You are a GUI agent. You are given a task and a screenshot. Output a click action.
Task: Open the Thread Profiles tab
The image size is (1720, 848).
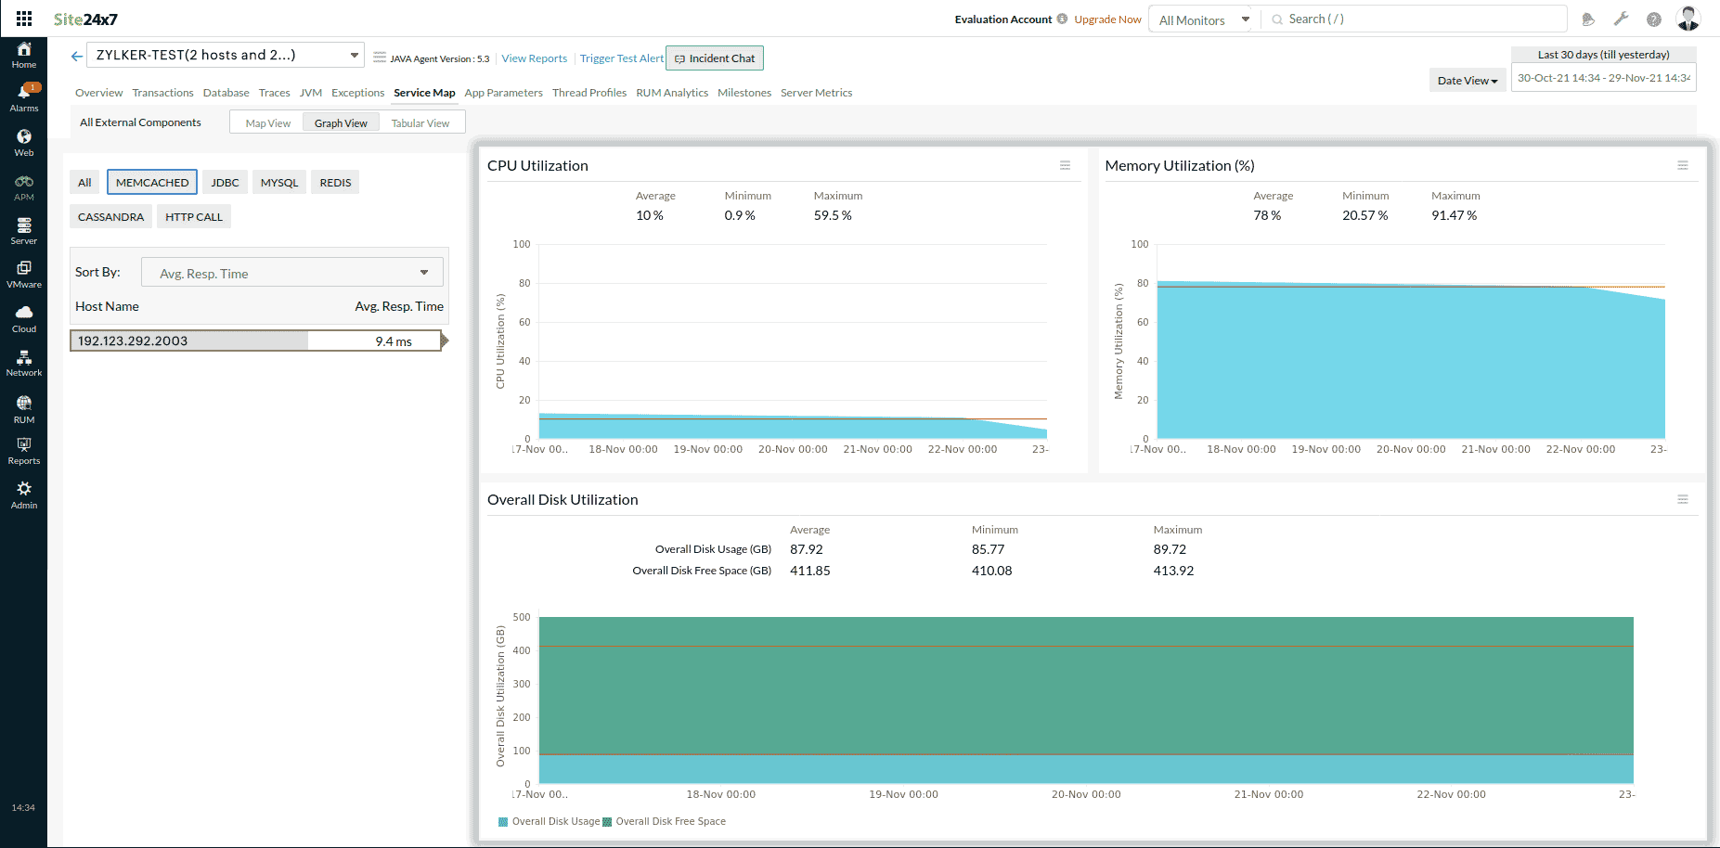point(589,92)
